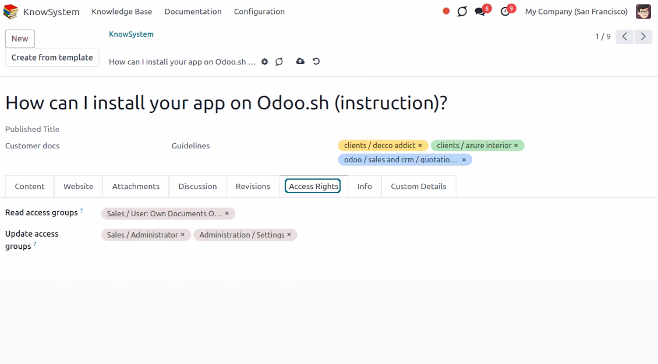
Task: Open the gear actions menu
Action: (x=264, y=62)
